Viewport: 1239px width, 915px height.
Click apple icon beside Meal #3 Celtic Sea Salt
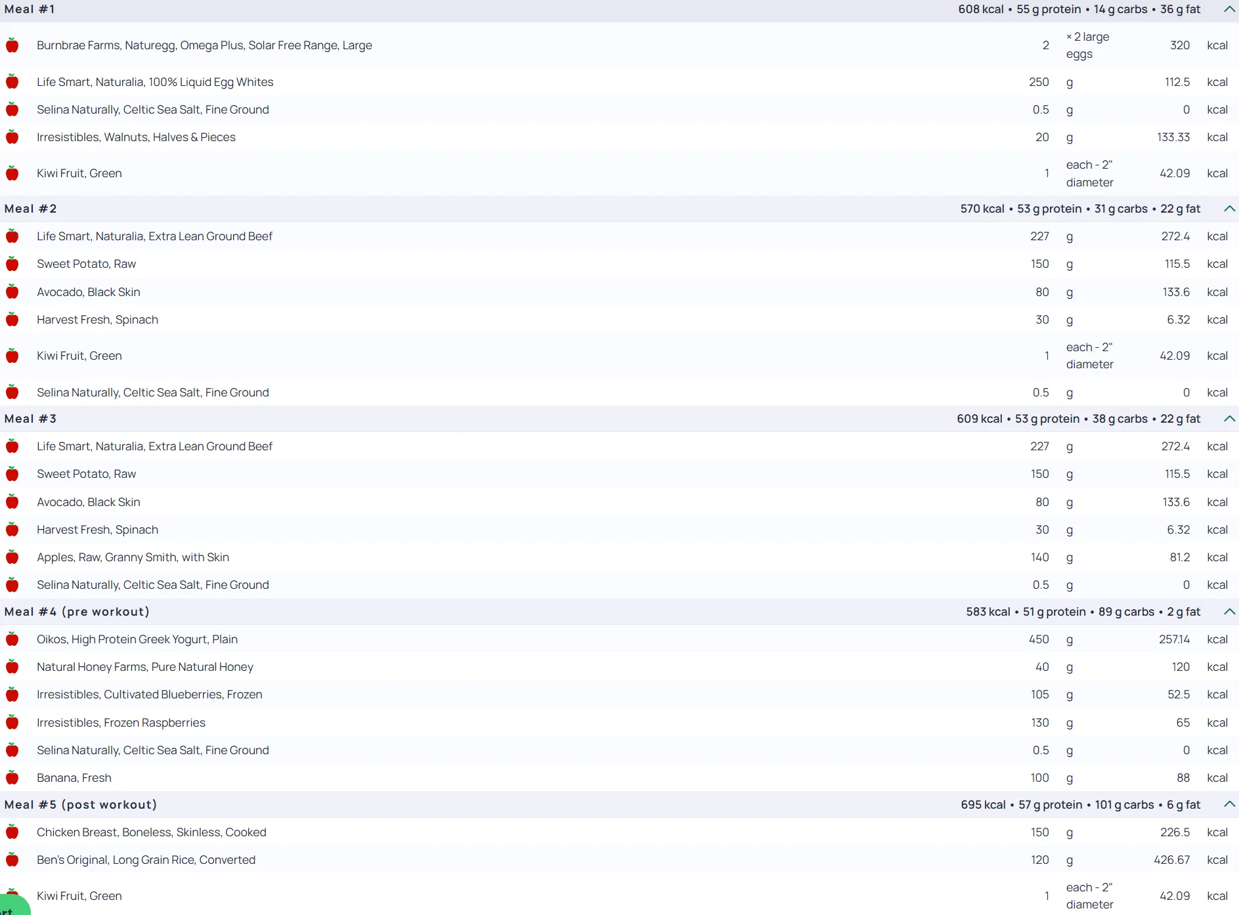(12, 585)
